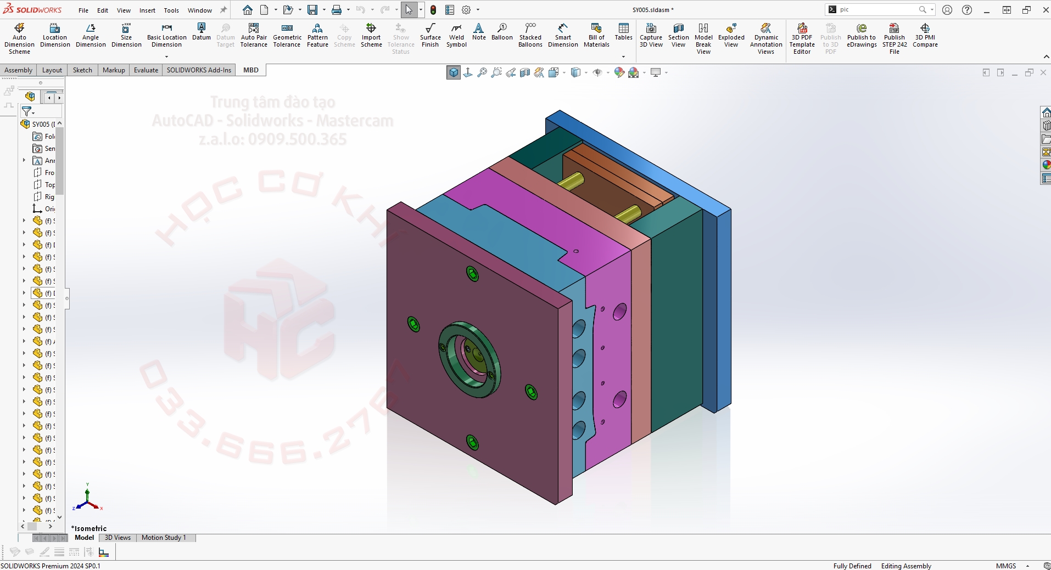This screenshot has height=570, width=1051.
Task: Toggle section view in heads-up toolbar
Action: click(525, 72)
